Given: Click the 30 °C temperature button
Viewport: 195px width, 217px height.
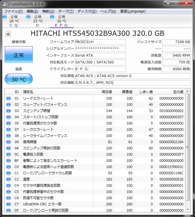Looking at the screenshot, I should click(x=19, y=79).
